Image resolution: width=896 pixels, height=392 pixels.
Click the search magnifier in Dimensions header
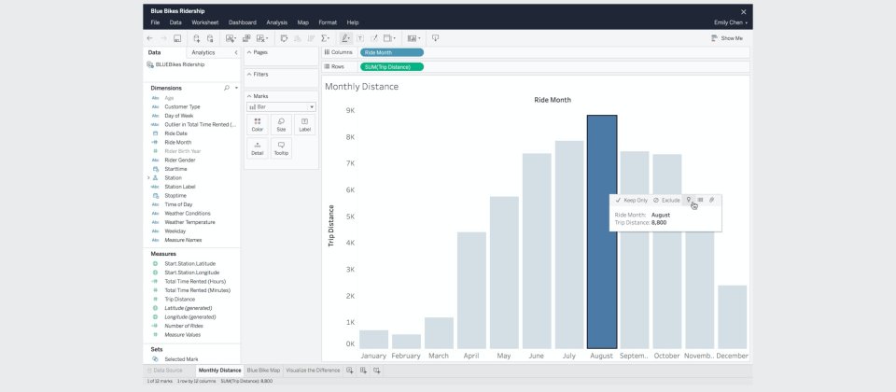point(226,88)
